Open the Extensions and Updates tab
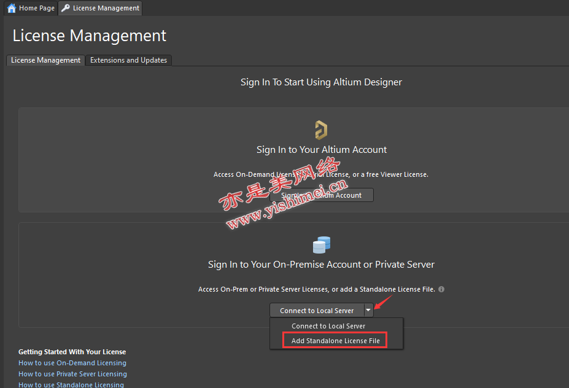 pyautogui.click(x=128, y=60)
